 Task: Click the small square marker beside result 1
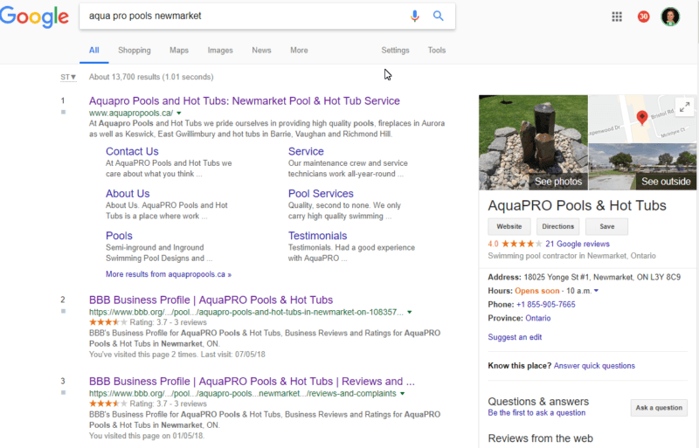point(63,113)
